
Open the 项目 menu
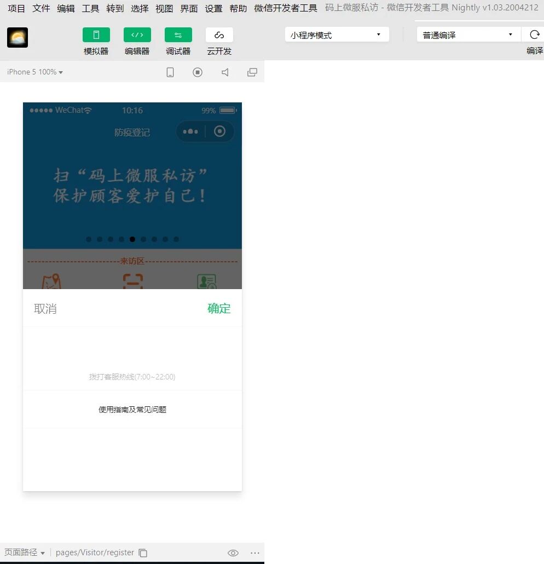16,8
